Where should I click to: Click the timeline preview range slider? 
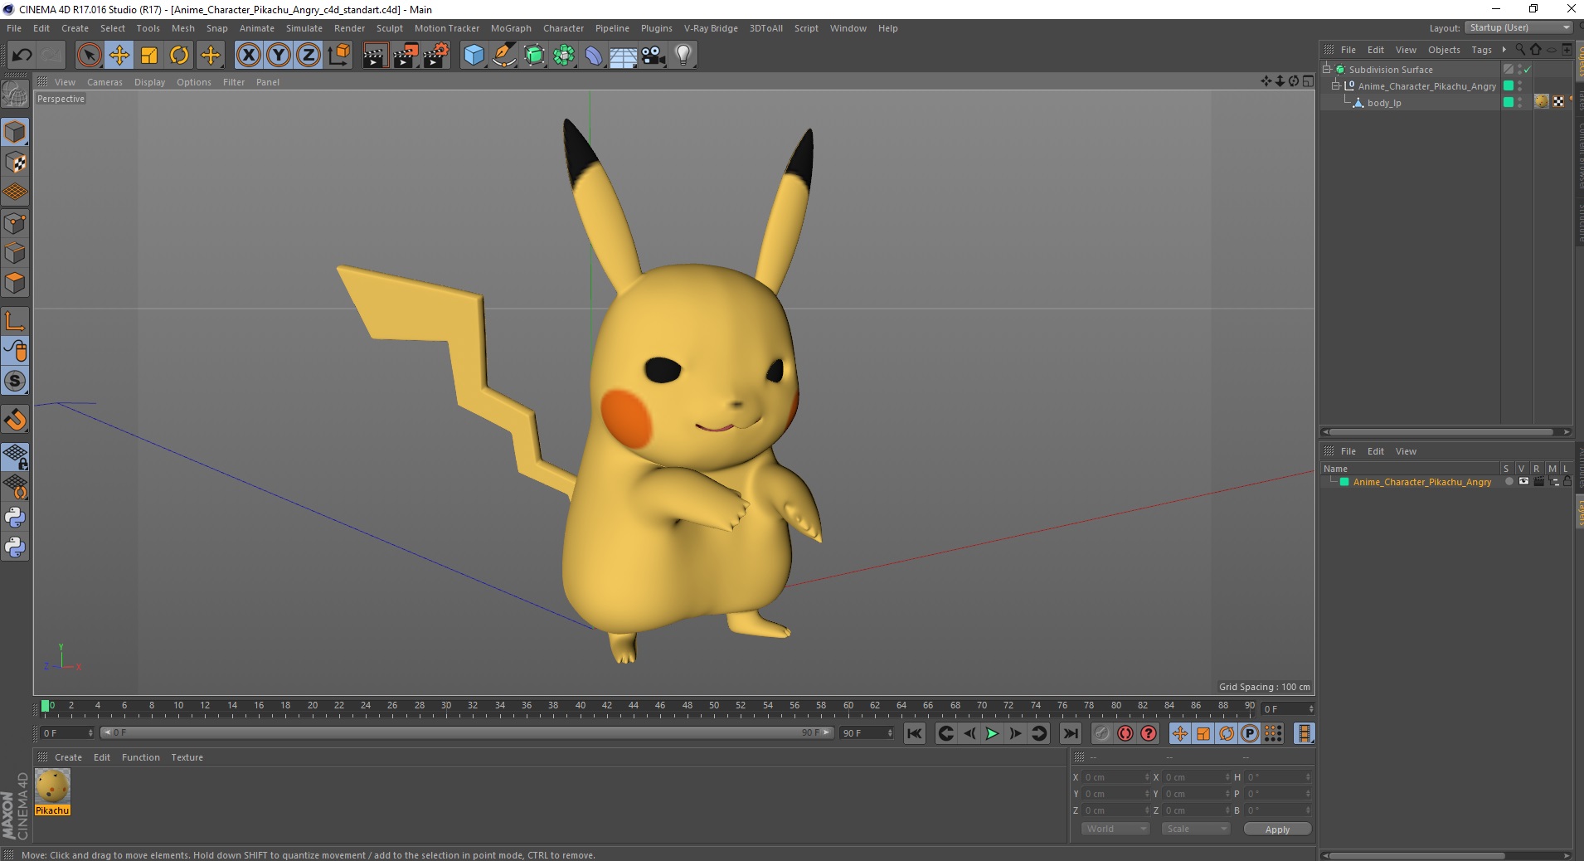pyautogui.click(x=467, y=732)
